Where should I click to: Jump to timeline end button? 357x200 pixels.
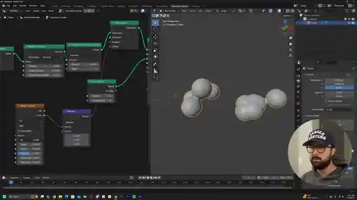(x=159, y=178)
